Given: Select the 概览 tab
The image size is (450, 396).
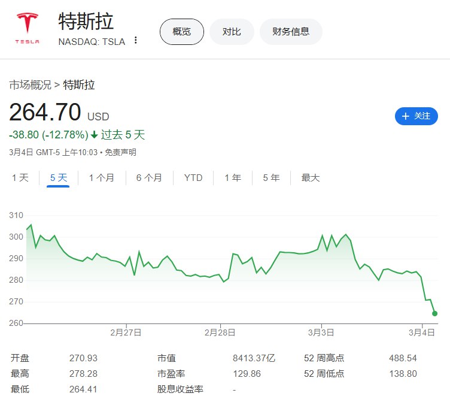Looking at the screenshot, I should pos(182,32).
